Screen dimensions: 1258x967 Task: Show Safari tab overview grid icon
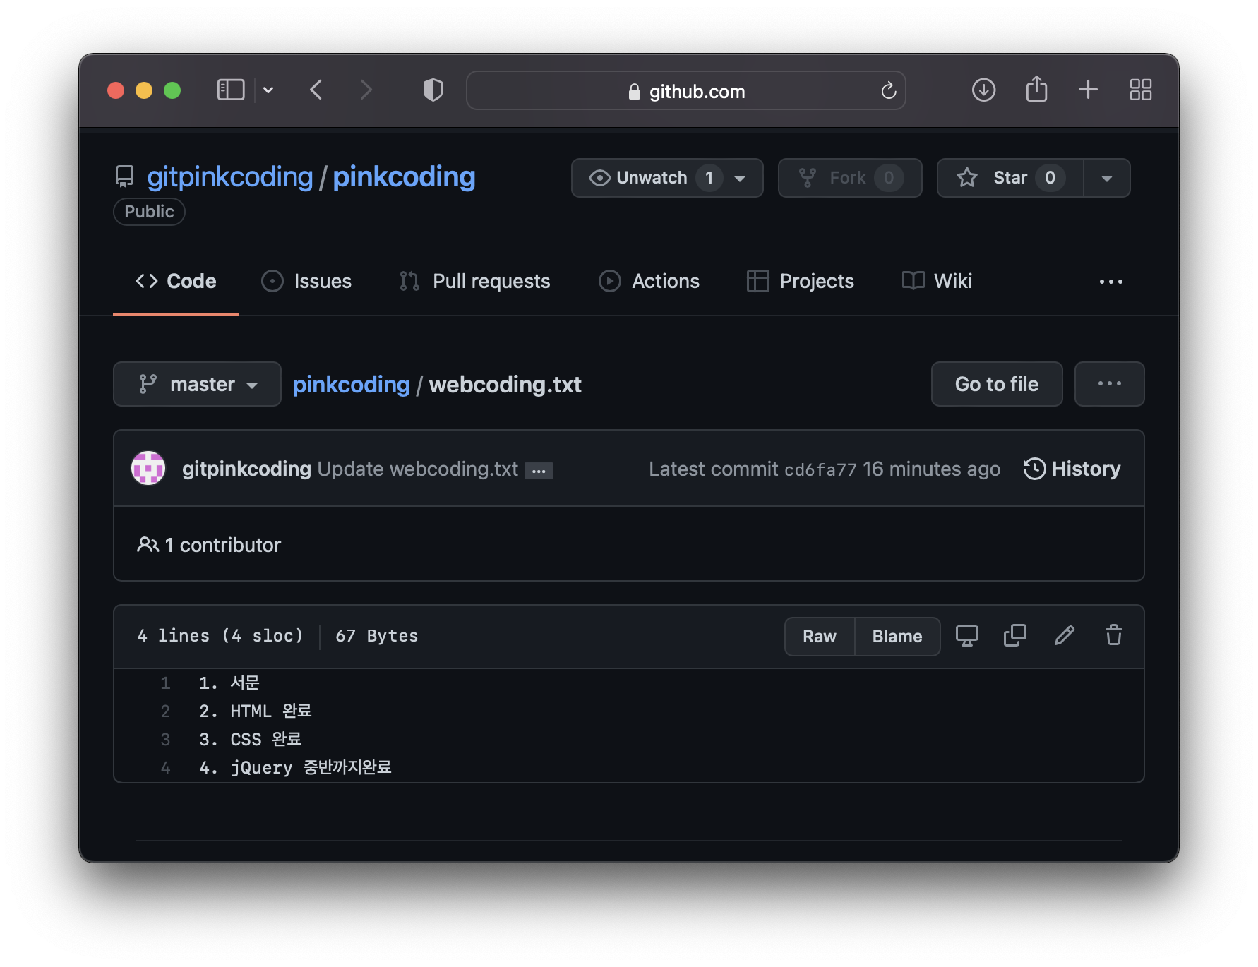pos(1140,90)
